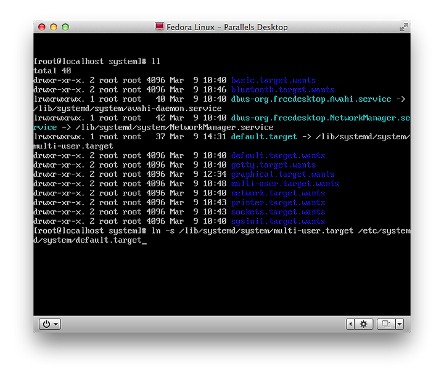This screenshot has width=444, height=379.
Task: Click the 'll' command on first prompt
Action: click(156, 62)
